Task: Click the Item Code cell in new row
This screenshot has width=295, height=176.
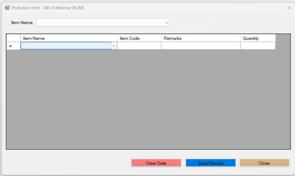Action: pos(139,46)
